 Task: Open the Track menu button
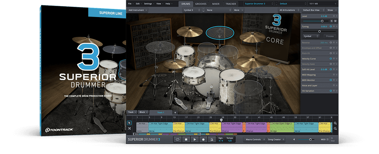[132, 112]
